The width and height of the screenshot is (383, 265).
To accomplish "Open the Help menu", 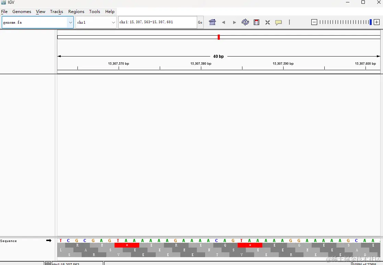I will [x=110, y=11].
